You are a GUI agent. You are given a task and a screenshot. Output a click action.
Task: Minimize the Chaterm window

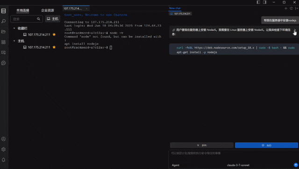point(274,2)
